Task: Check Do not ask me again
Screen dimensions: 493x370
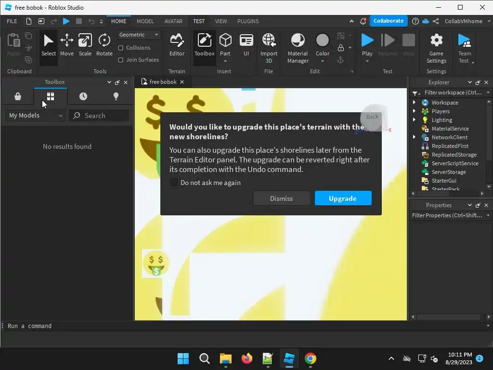Action: [x=173, y=183]
